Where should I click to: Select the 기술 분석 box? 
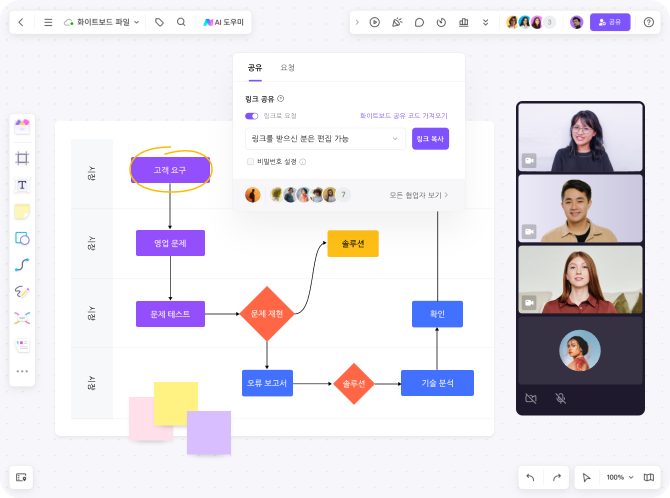click(x=437, y=383)
